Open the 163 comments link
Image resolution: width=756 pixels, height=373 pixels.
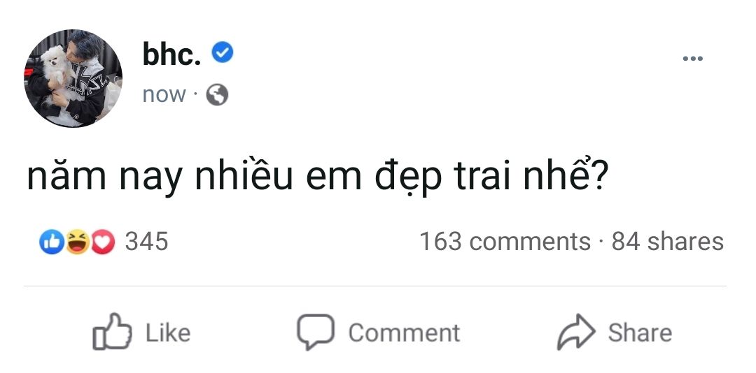click(505, 242)
